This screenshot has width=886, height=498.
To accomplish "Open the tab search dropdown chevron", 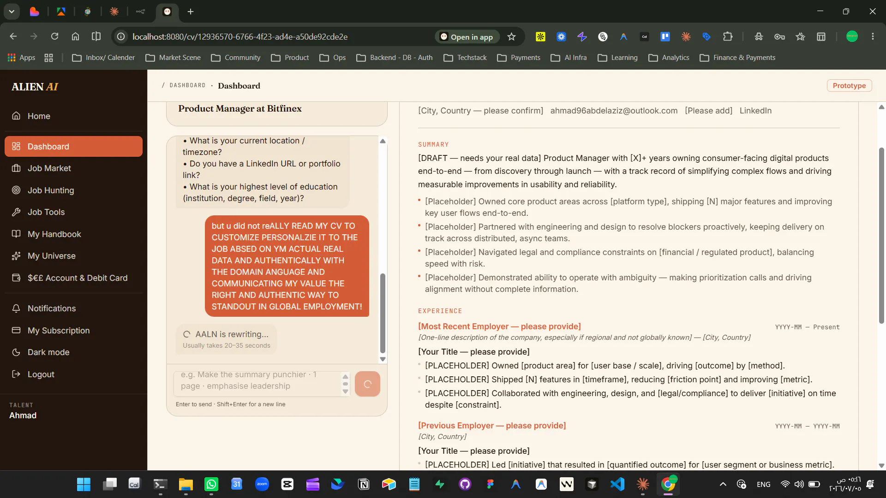I will click(12, 12).
